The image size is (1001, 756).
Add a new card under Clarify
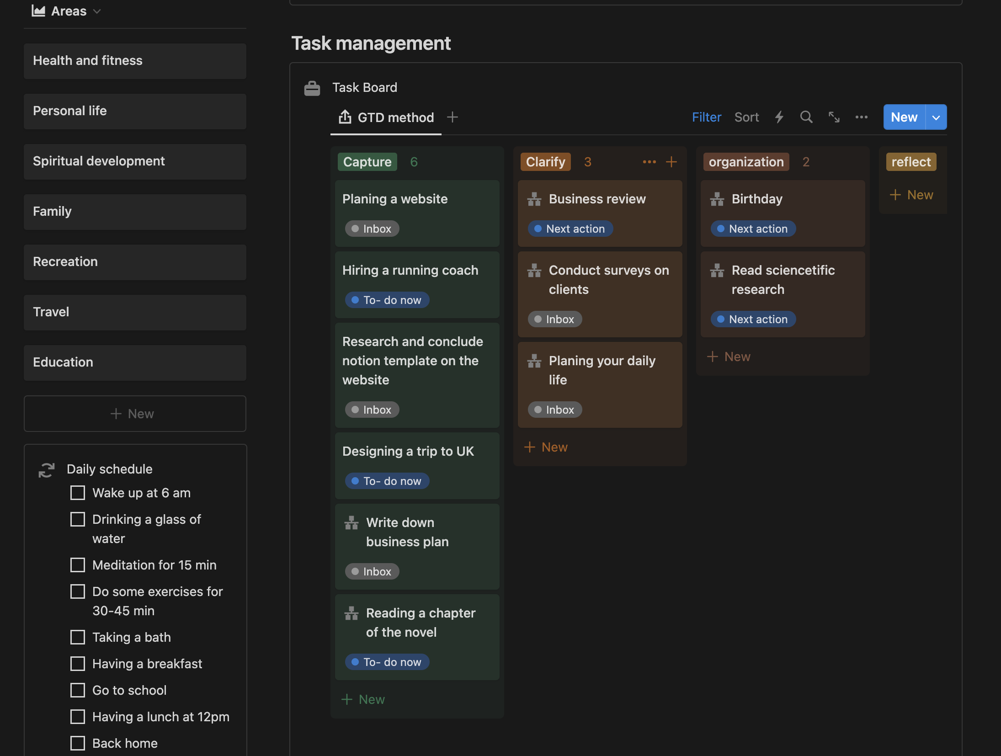coord(546,447)
